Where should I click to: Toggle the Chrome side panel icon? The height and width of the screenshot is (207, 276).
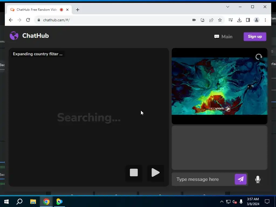pyautogui.click(x=248, y=20)
